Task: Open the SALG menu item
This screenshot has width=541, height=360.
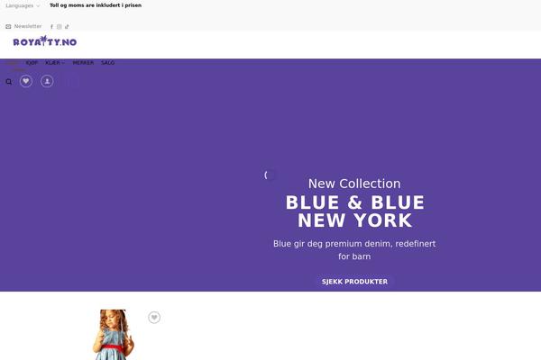Action: pyautogui.click(x=107, y=63)
